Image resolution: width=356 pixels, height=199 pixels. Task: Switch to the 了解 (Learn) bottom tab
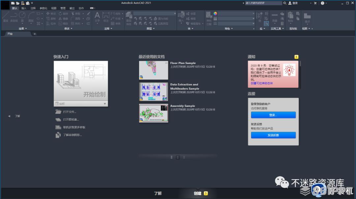click(158, 193)
